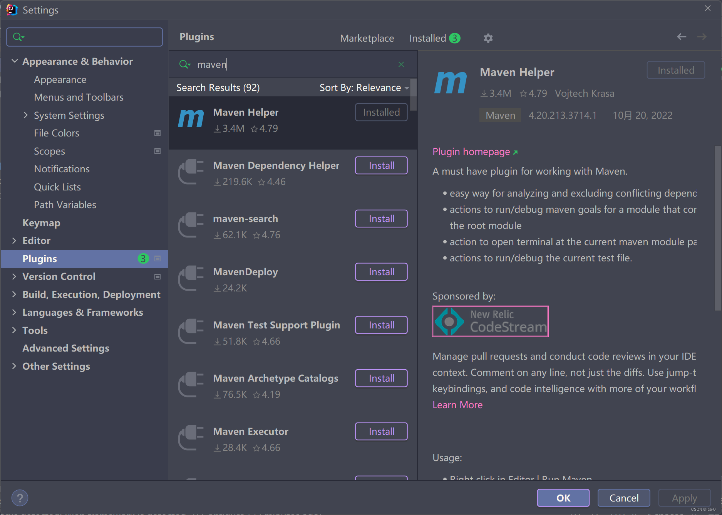This screenshot has width=722, height=515.
Task: Expand the System Settings node
Action: [x=26, y=115]
